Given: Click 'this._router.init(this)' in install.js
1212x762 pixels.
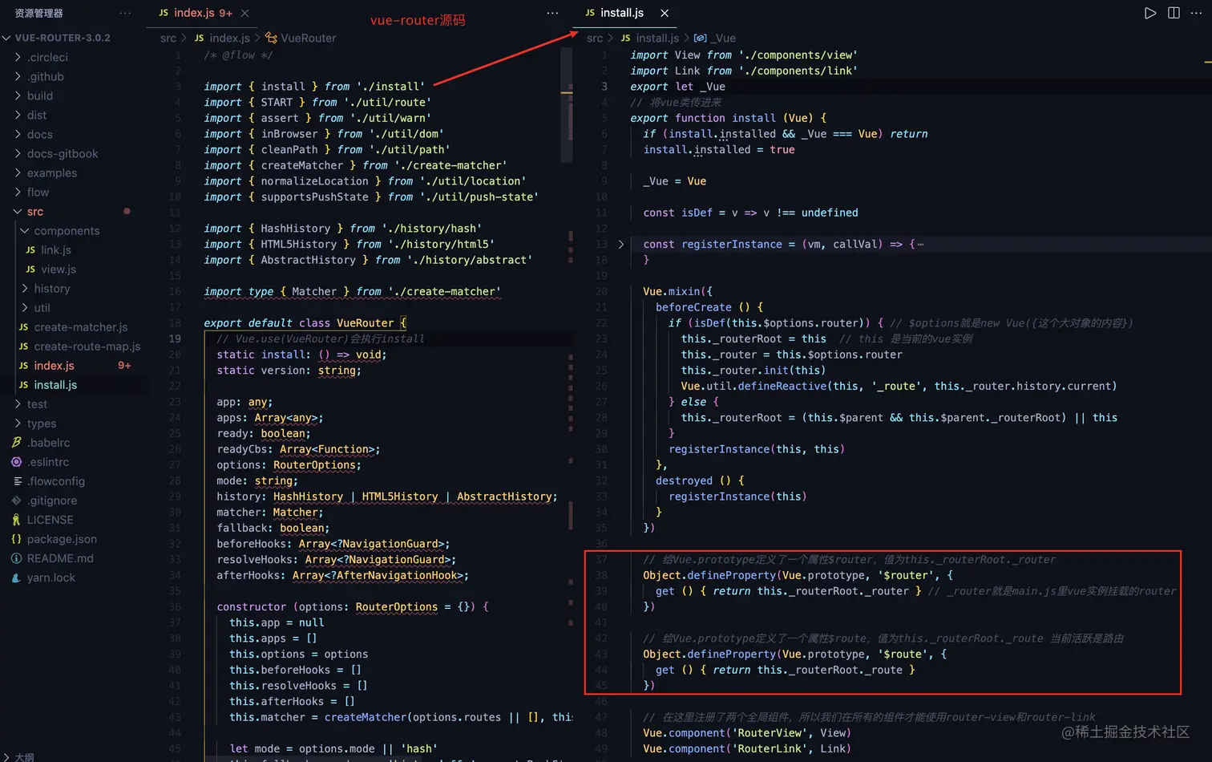Looking at the screenshot, I should coord(753,371).
